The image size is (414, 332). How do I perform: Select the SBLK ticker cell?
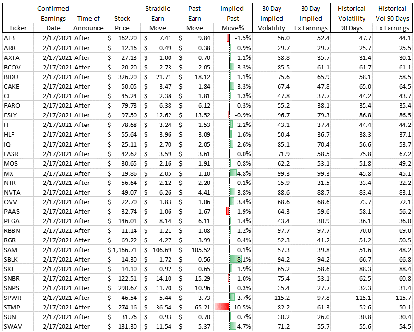point(18,259)
